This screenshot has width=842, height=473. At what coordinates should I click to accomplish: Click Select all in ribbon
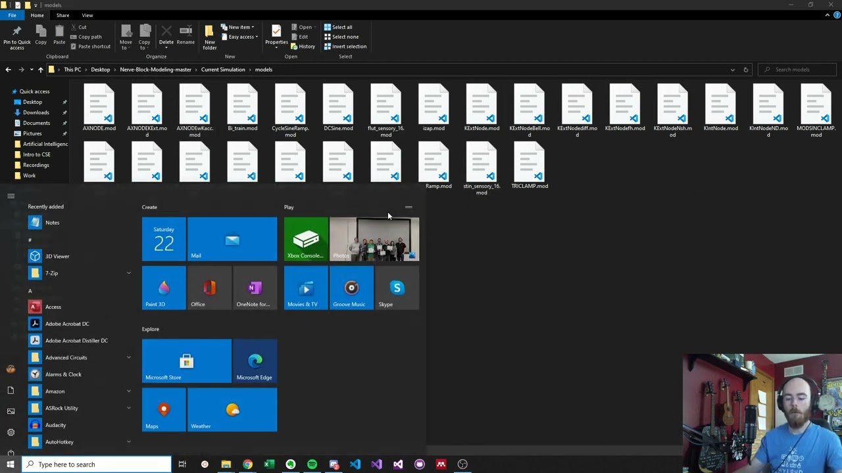338,27
